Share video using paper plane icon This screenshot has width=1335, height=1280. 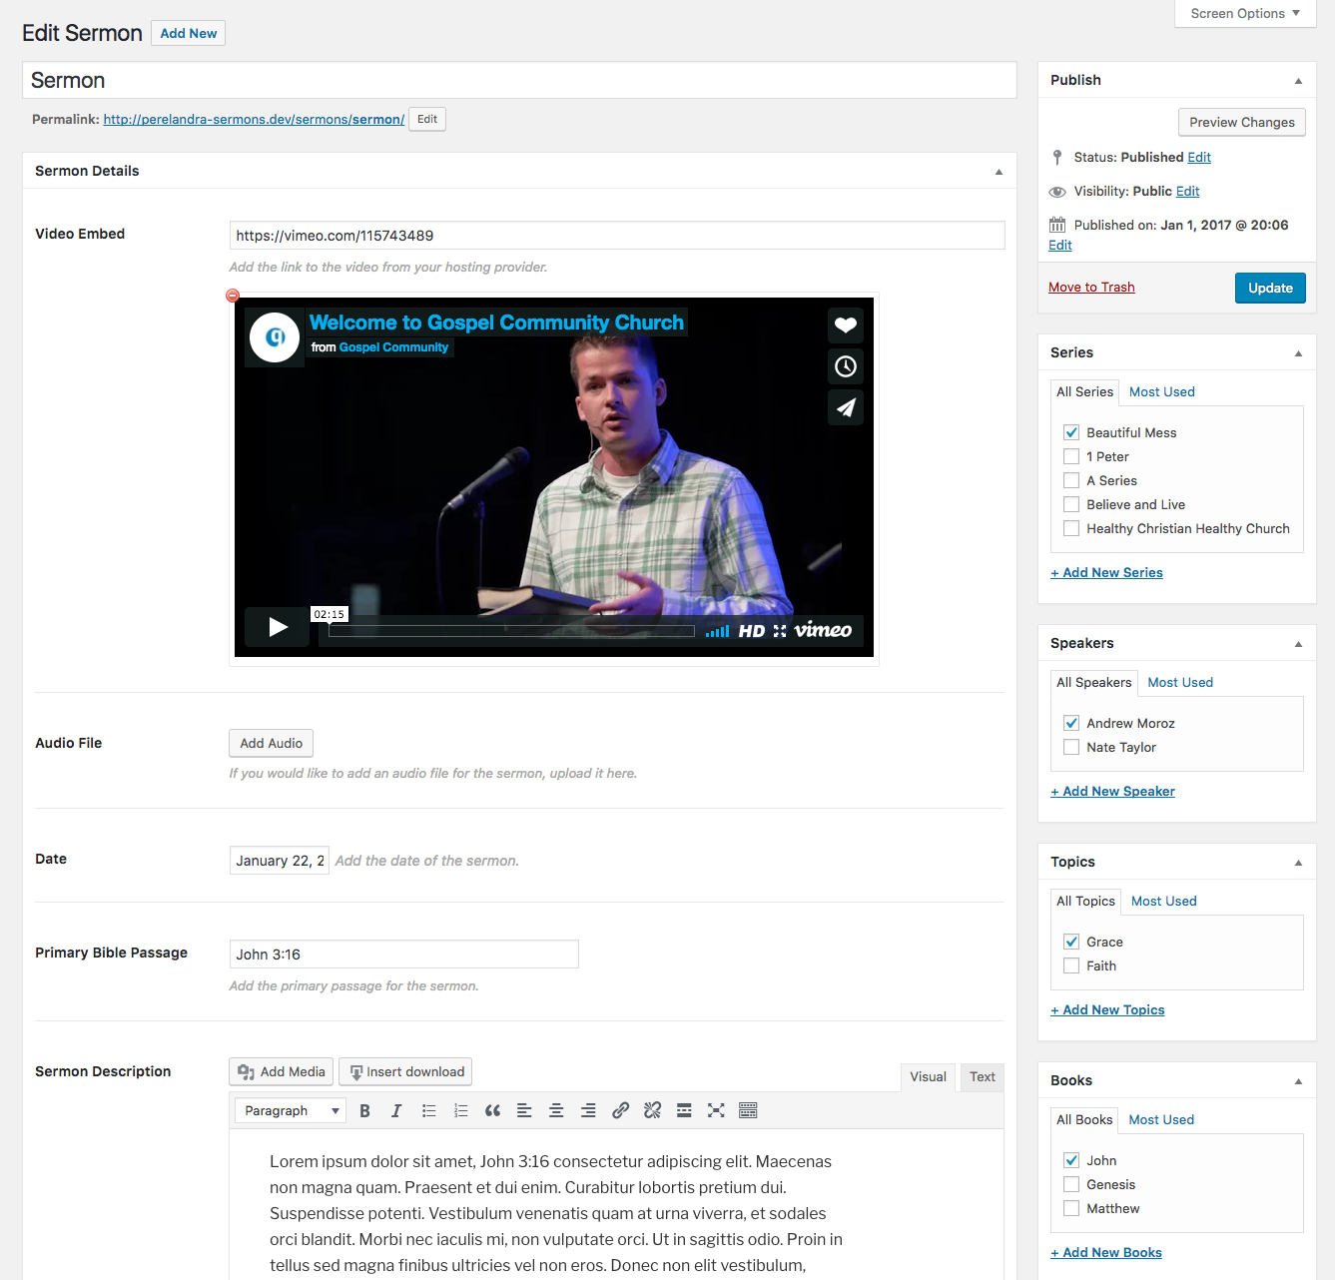[845, 407]
